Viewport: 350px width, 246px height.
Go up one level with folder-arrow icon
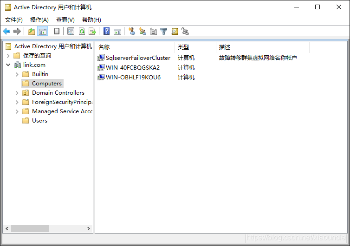pos(32,31)
